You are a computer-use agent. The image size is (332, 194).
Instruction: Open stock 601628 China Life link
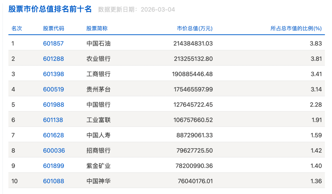(53, 135)
